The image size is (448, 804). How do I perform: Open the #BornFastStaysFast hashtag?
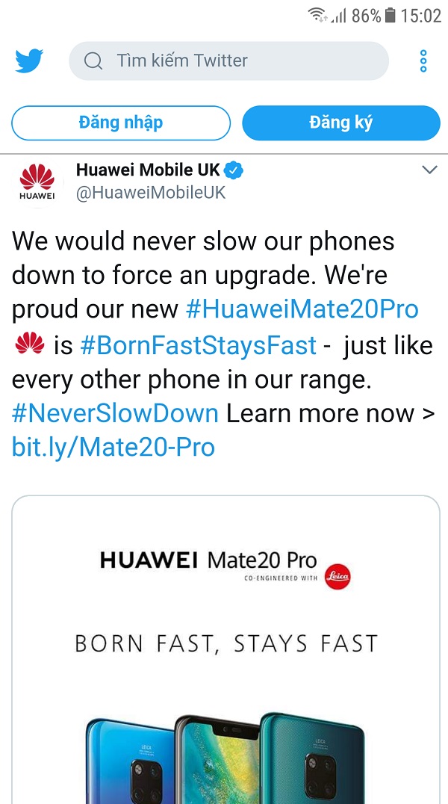coord(199,346)
